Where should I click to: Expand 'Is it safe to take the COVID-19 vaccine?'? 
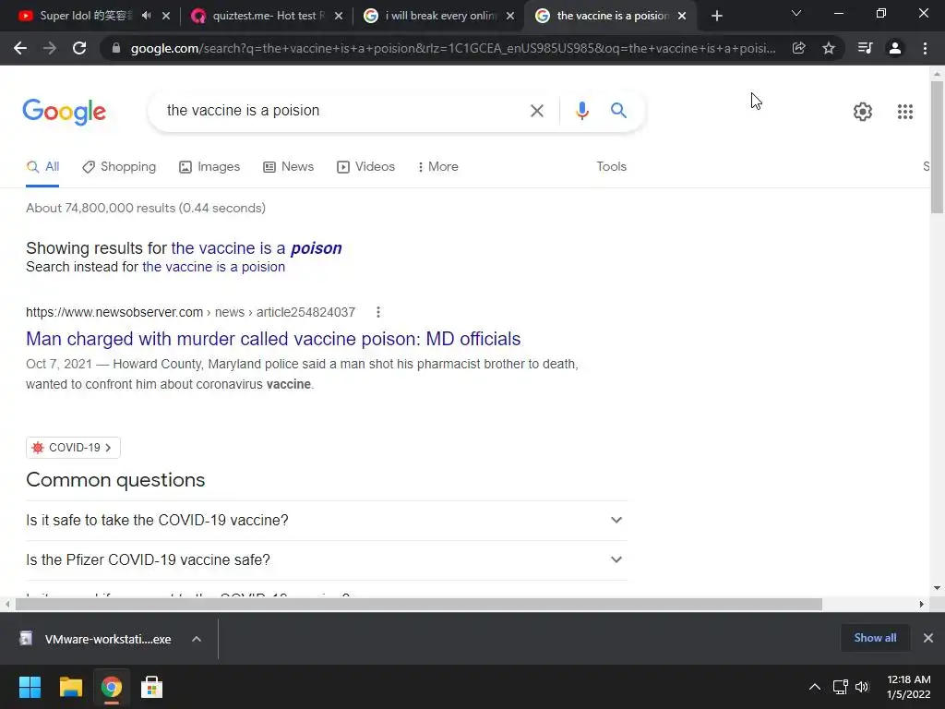[x=327, y=521]
